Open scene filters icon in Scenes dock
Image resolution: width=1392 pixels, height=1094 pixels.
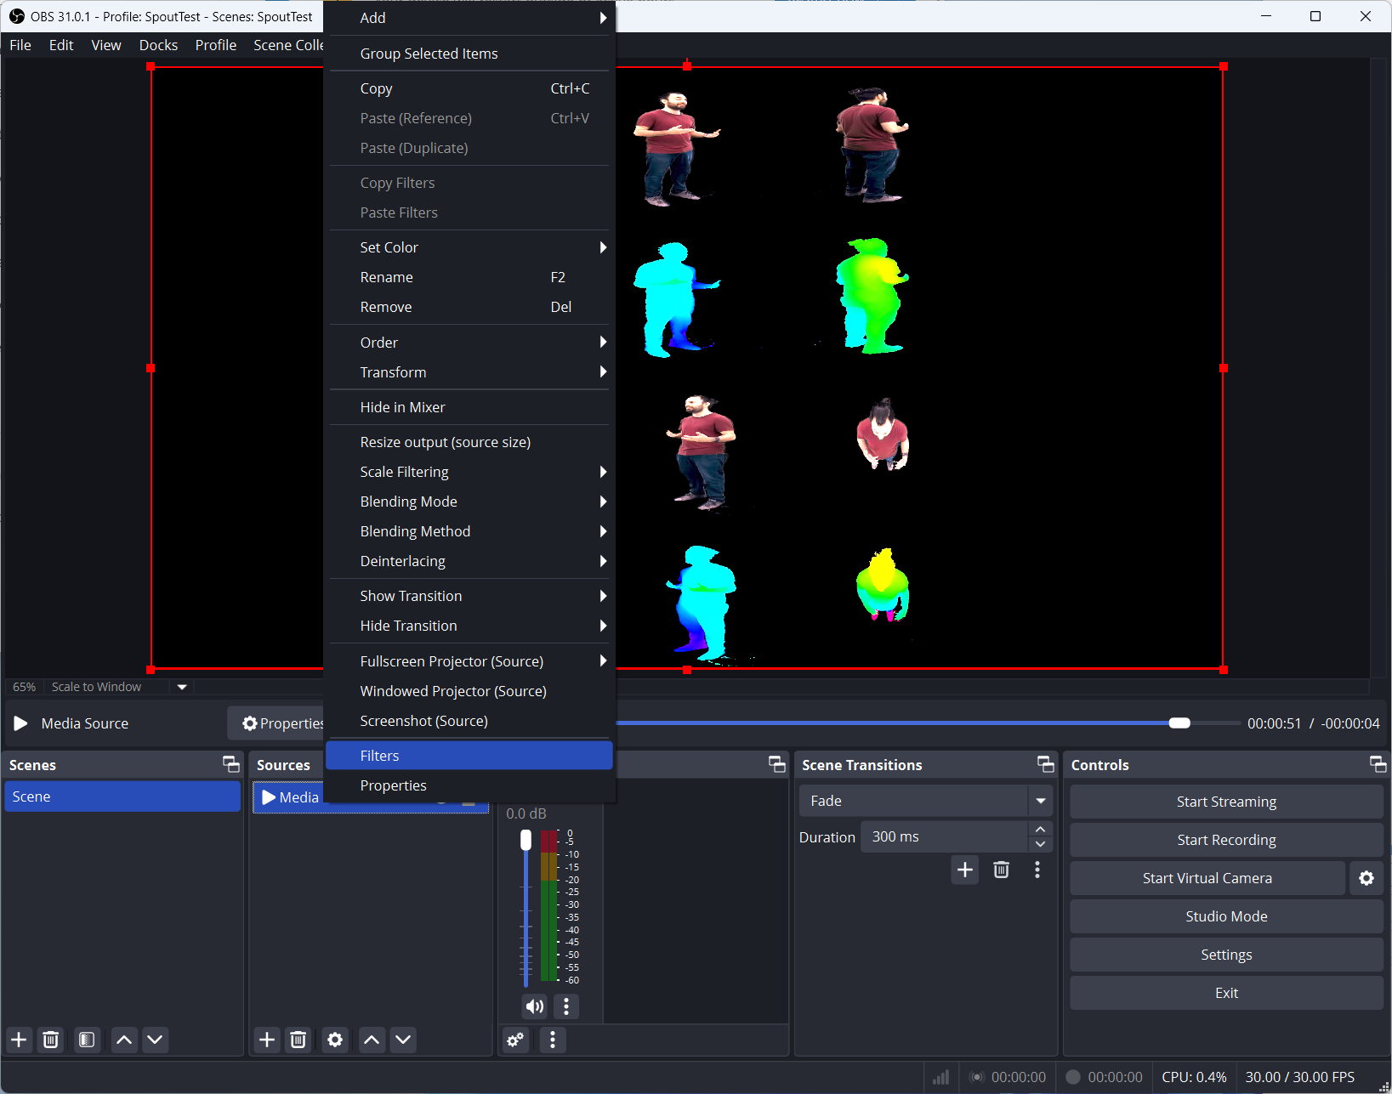87,1040
